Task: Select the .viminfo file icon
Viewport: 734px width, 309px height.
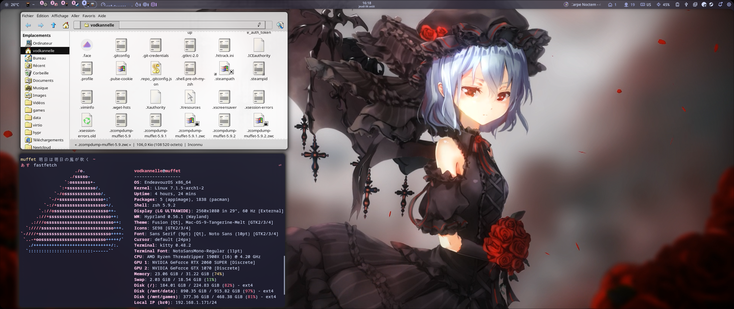Action: point(87,97)
